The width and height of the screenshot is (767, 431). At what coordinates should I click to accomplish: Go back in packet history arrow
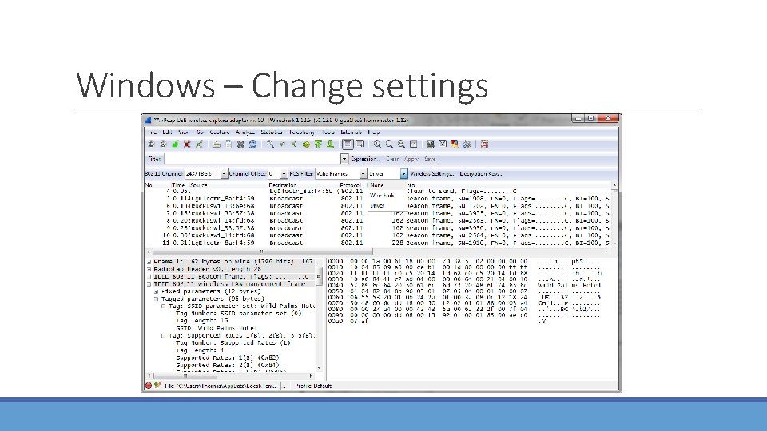(x=282, y=144)
